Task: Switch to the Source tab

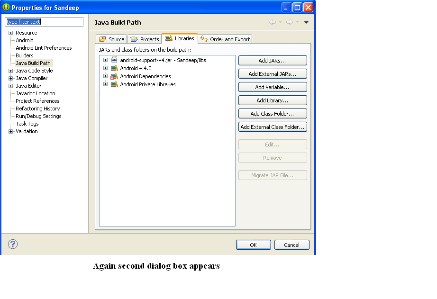Action: coord(112,39)
